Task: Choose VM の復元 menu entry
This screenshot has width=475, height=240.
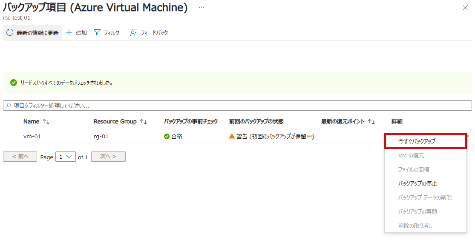Action: click(425, 156)
